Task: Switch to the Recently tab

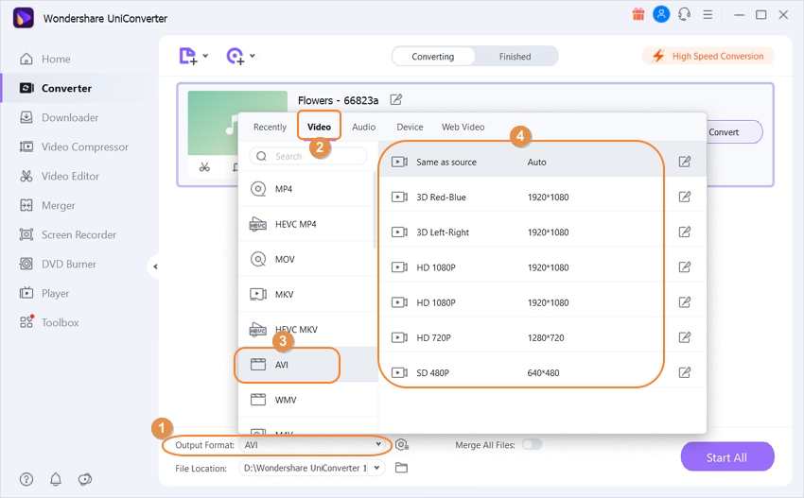Action: (x=270, y=127)
